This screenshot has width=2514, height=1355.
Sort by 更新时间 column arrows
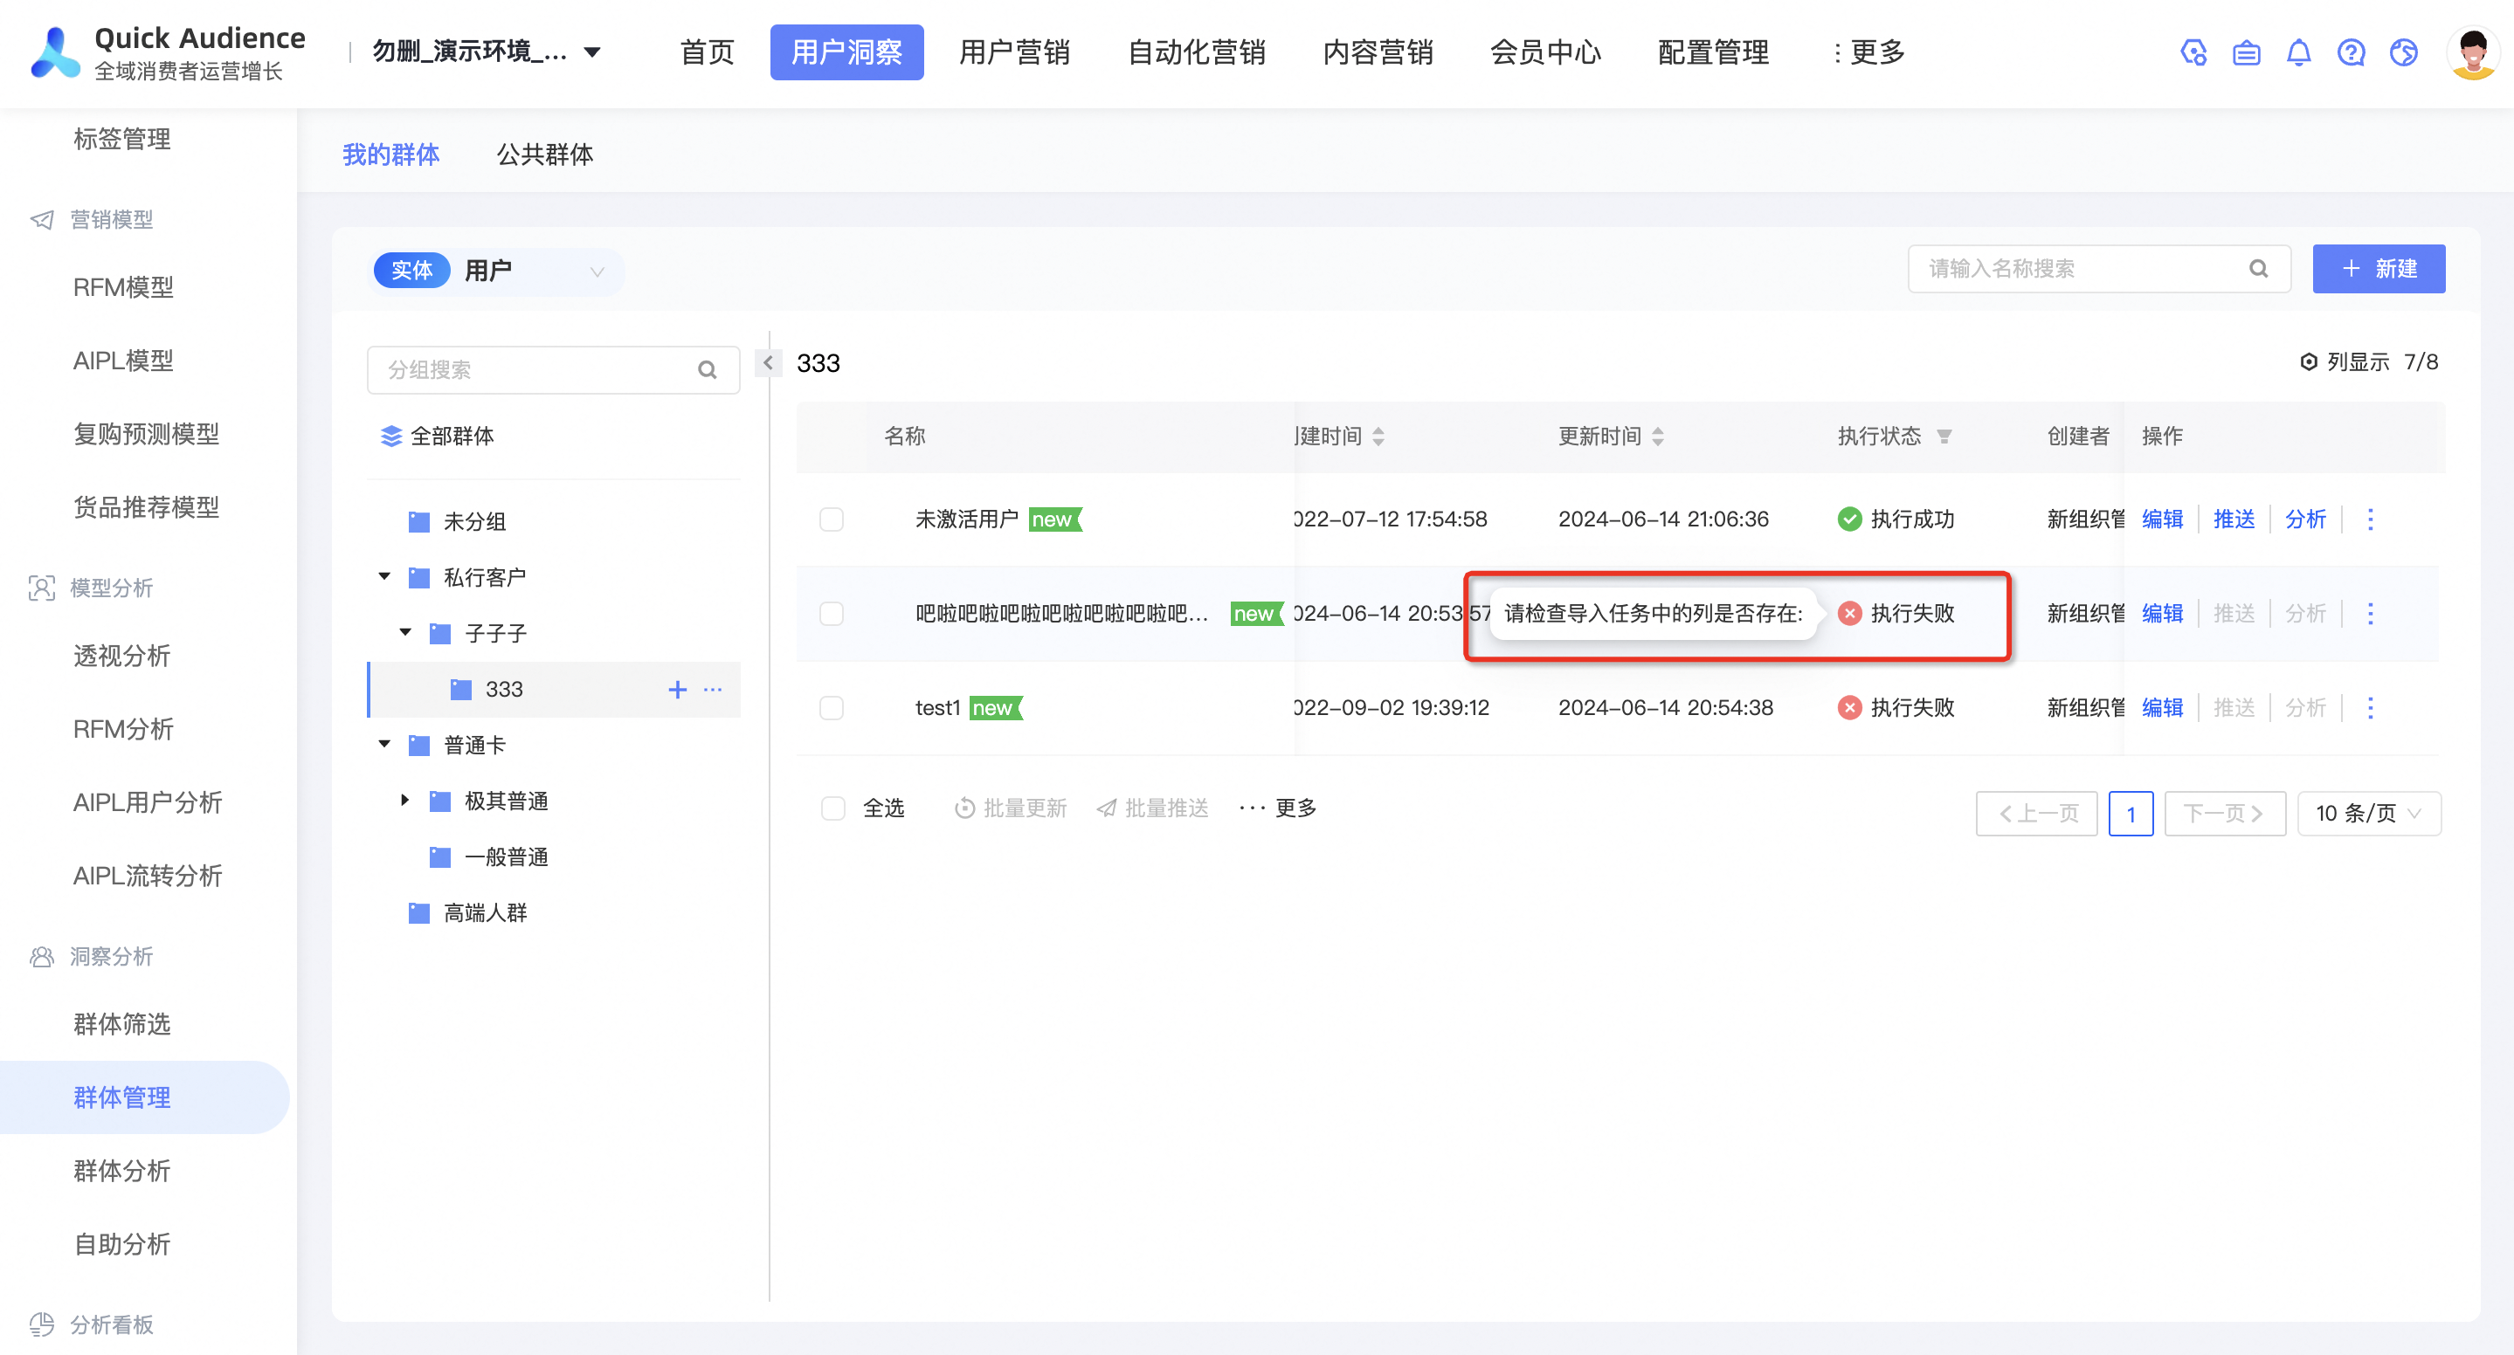pyautogui.click(x=1658, y=436)
